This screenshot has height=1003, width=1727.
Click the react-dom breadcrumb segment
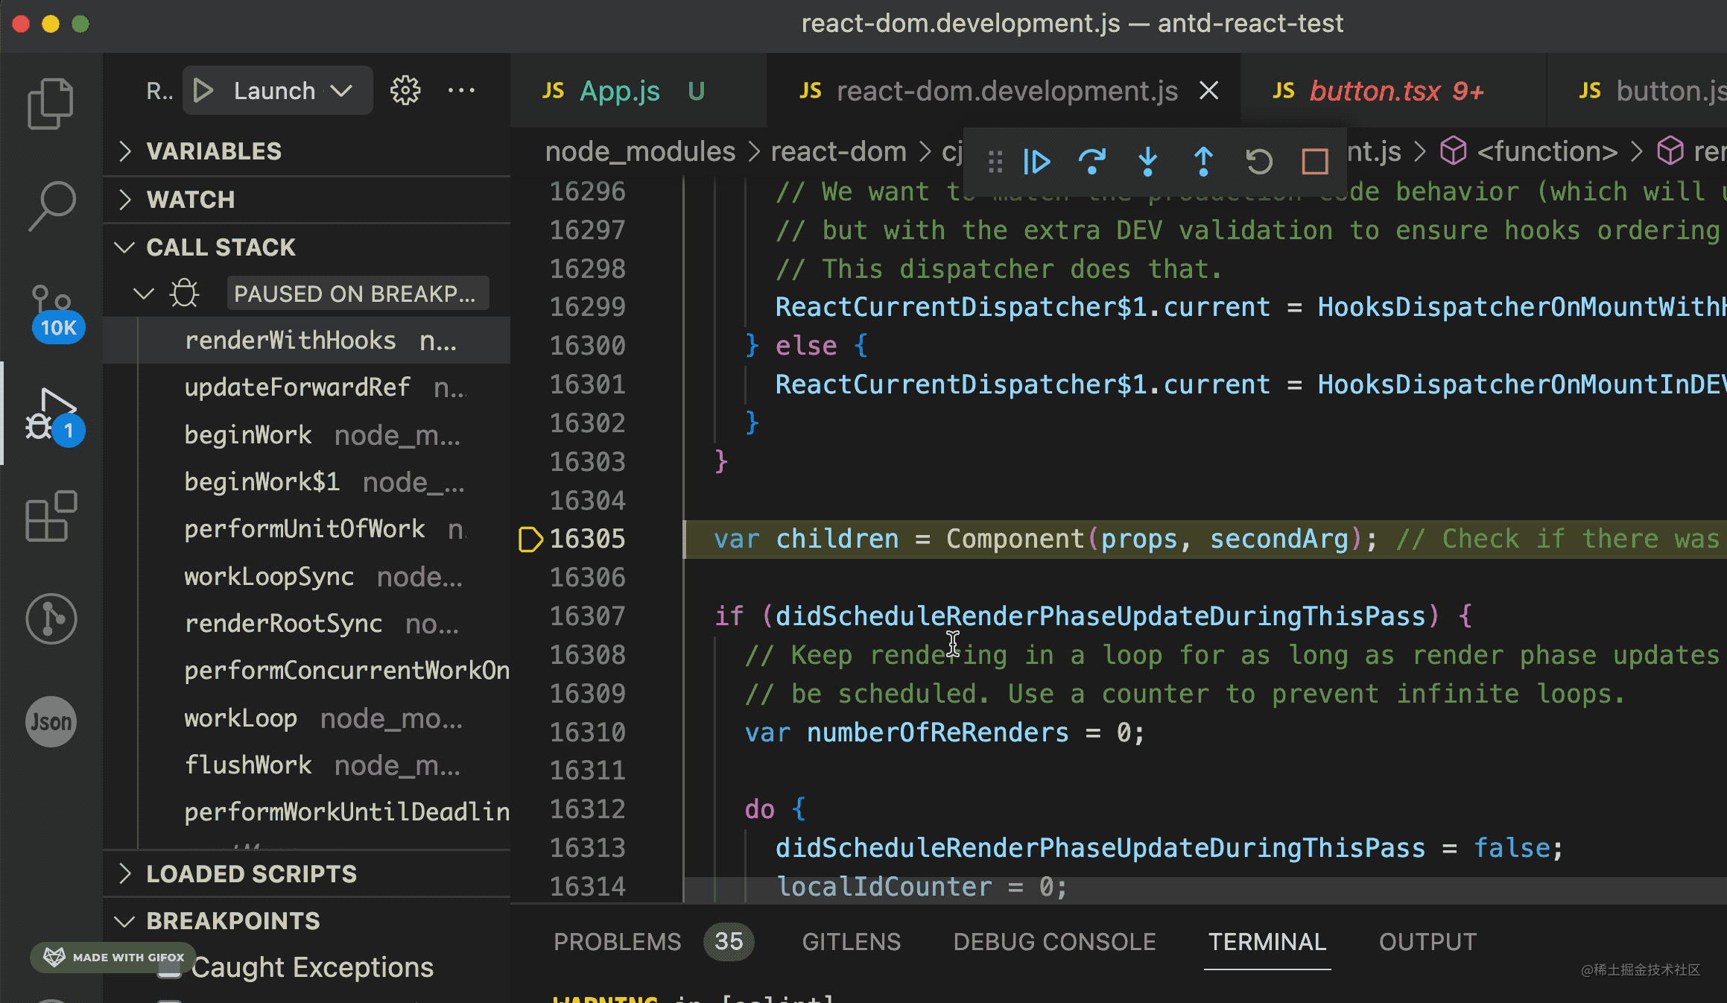pyautogui.click(x=838, y=152)
